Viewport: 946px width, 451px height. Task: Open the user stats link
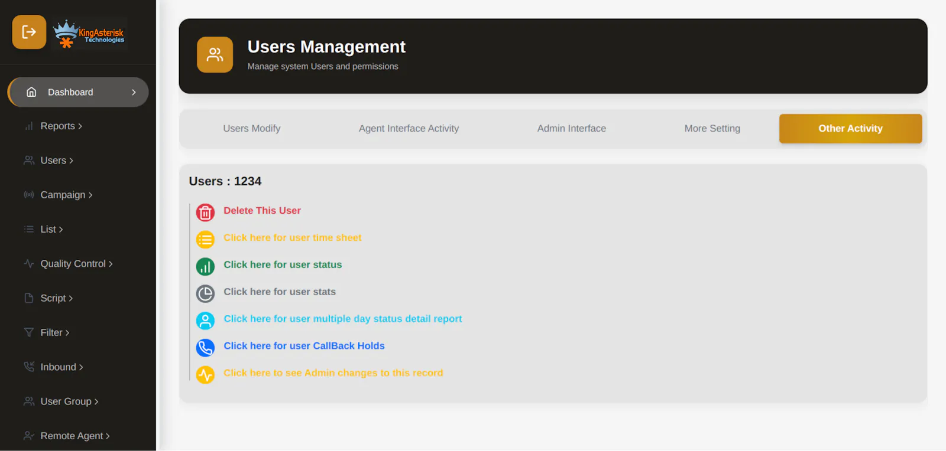click(x=280, y=292)
